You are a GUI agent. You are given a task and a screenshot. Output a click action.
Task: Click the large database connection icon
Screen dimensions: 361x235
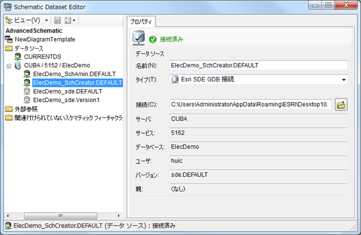139,38
